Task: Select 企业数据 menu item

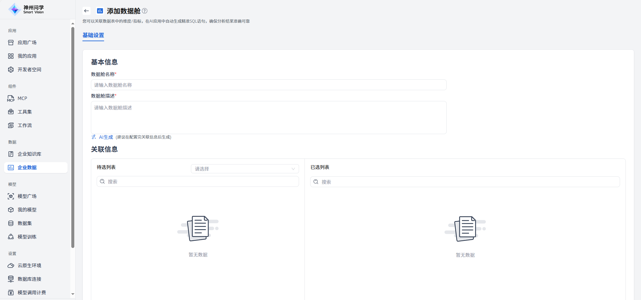Action: click(27, 168)
